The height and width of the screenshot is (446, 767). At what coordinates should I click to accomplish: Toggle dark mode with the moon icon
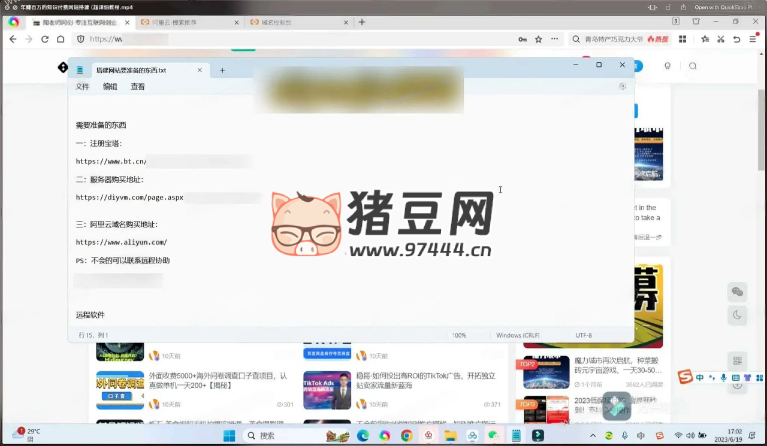(x=737, y=315)
